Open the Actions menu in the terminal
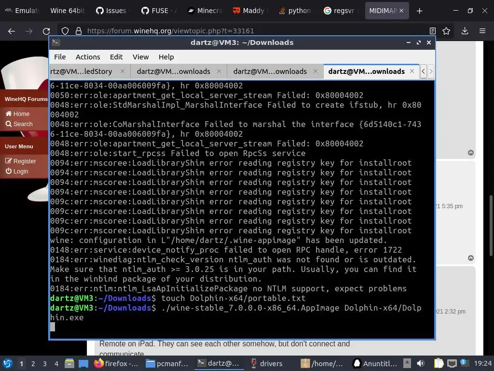The width and height of the screenshot is (494, 371). (x=88, y=57)
